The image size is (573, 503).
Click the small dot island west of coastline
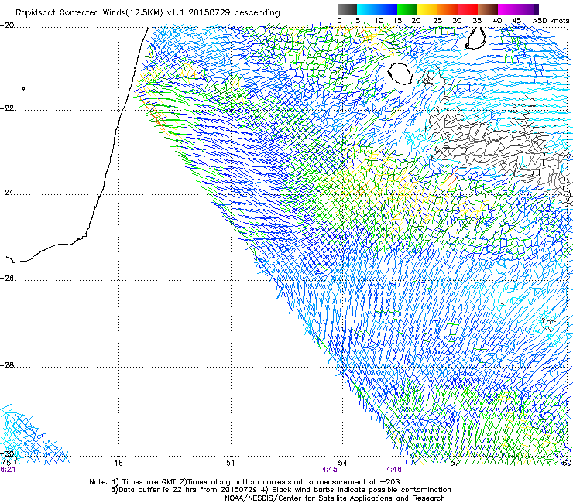pos(24,89)
